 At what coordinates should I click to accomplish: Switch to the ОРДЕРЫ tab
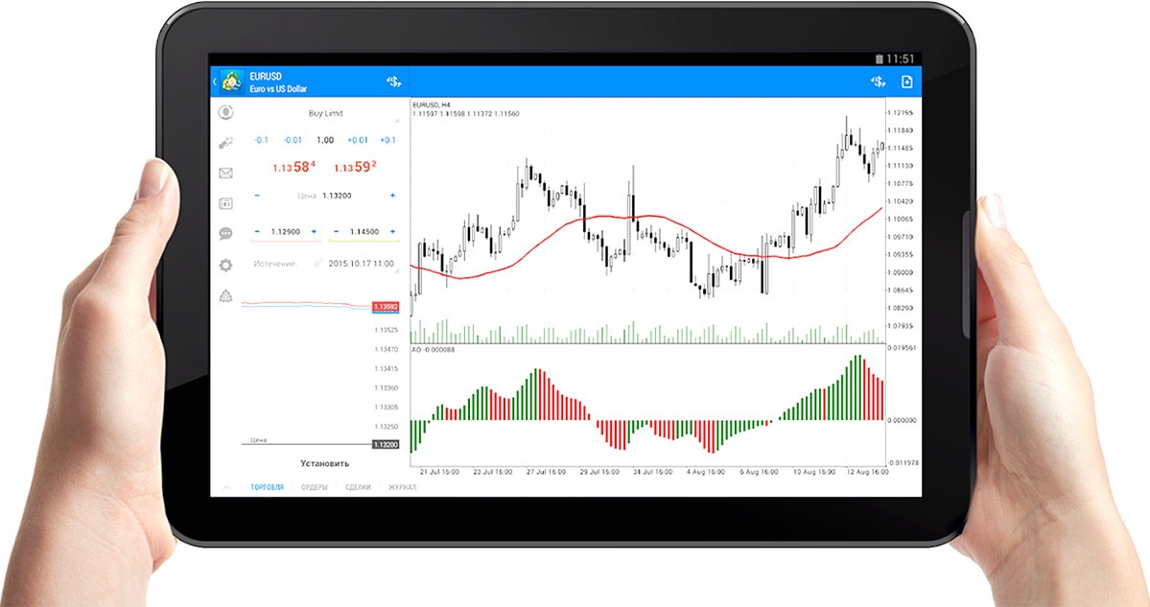coord(314,487)
